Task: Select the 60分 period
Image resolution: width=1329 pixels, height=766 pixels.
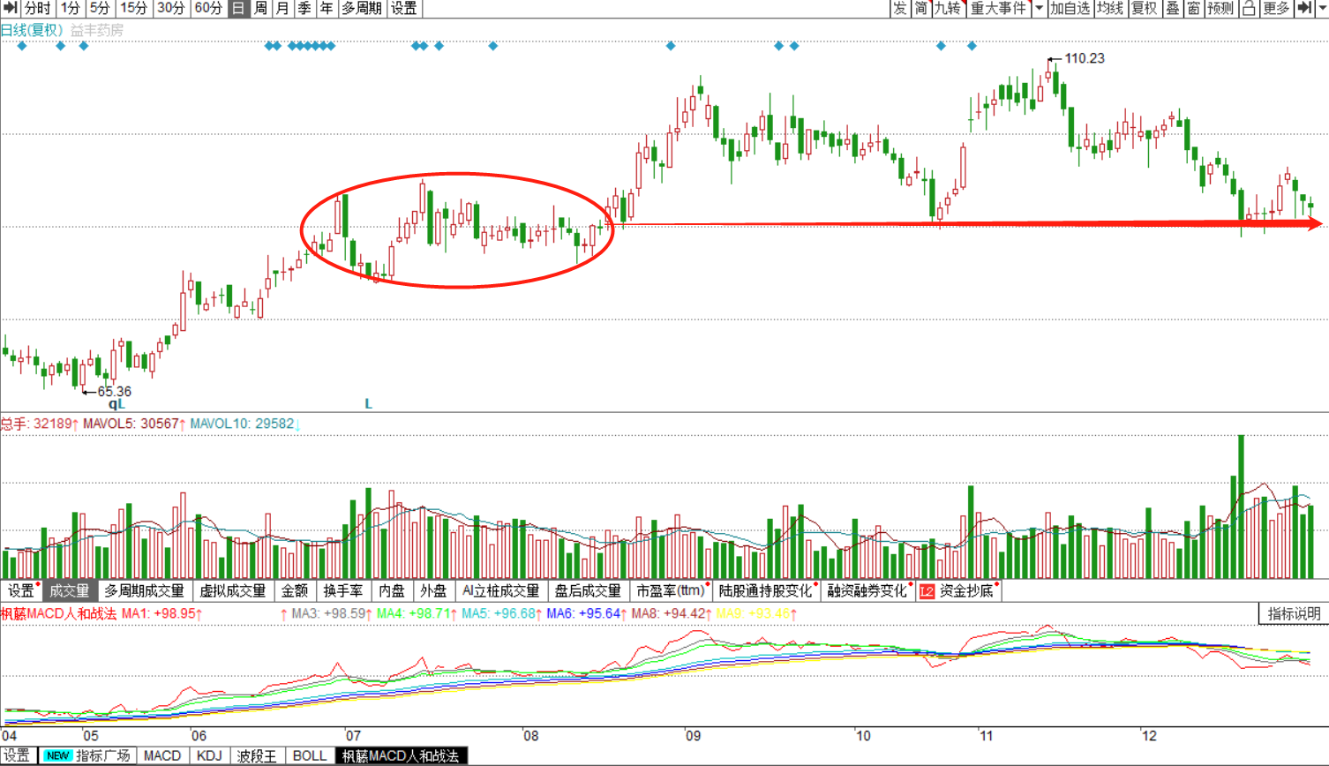Action: click(208, 8)
